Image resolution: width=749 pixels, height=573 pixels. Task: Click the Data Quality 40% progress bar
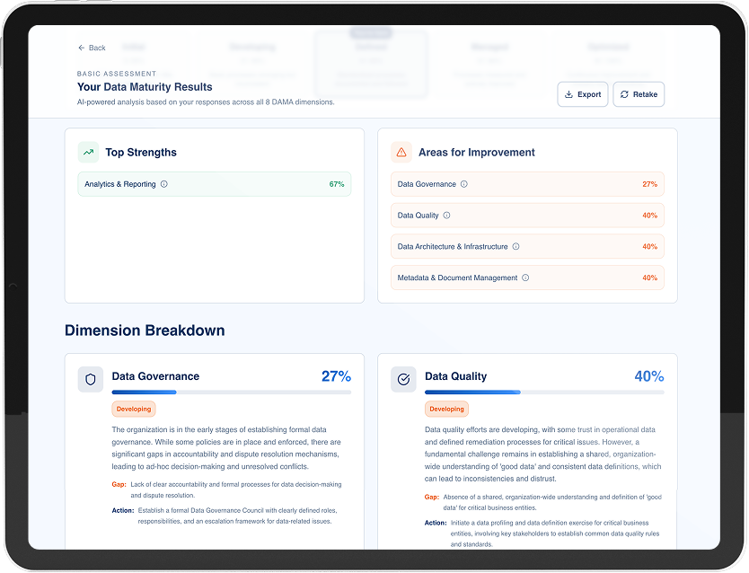544,392
